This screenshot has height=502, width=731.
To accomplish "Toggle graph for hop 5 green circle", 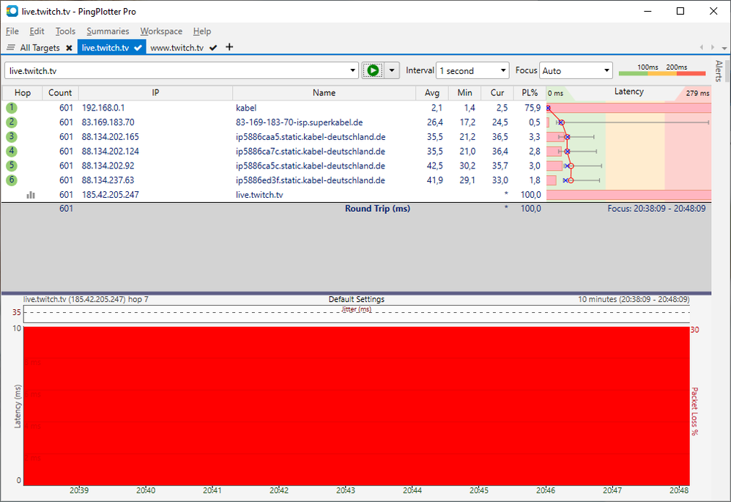I will coord(12,166).
